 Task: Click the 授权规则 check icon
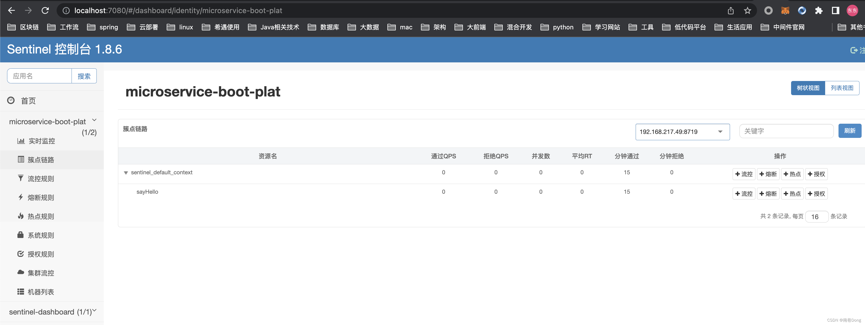[20, 254]
